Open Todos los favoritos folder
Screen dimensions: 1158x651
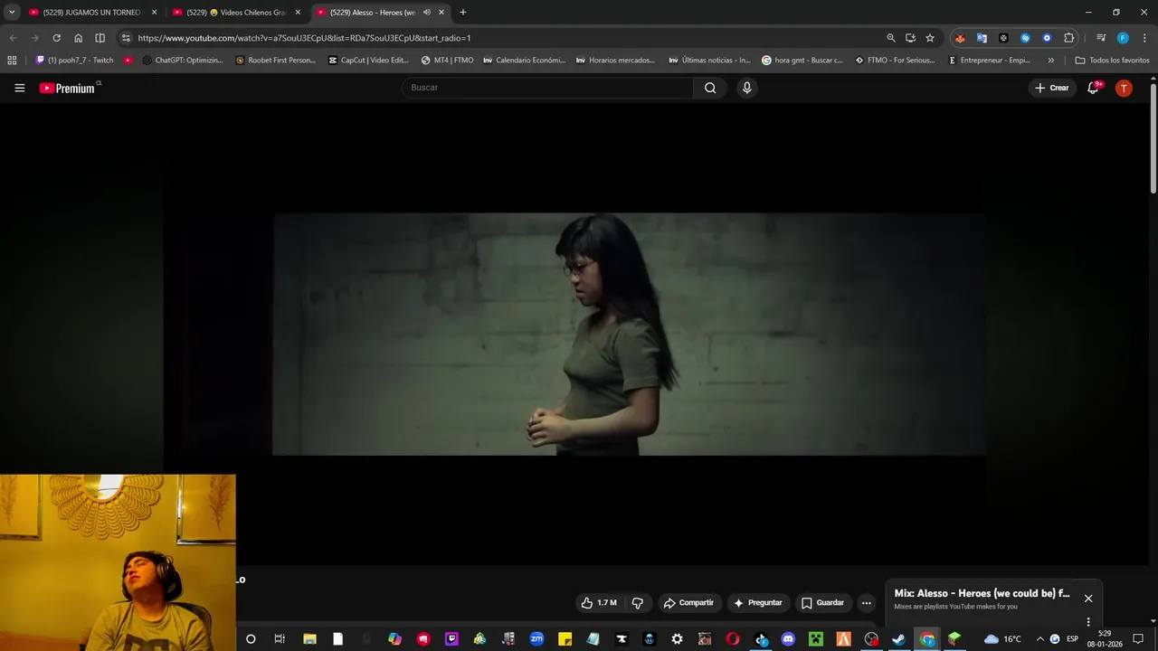1112,61
